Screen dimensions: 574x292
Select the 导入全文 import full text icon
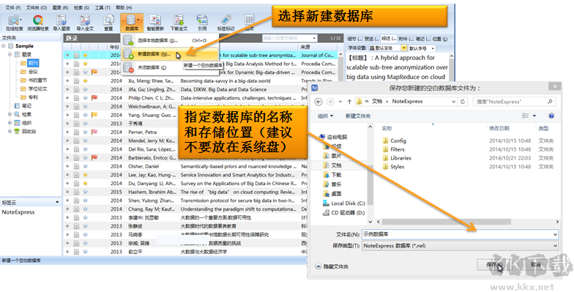tap(85, 22)
